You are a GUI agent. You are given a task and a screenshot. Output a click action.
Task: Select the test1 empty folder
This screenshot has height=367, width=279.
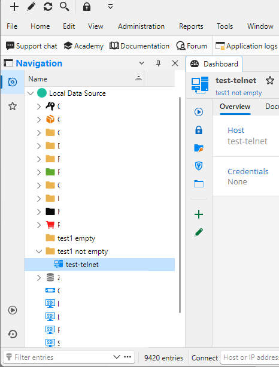76,238
